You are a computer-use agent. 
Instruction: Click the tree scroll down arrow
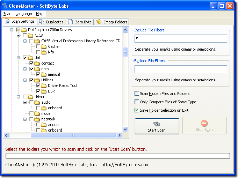click(125, 129)
